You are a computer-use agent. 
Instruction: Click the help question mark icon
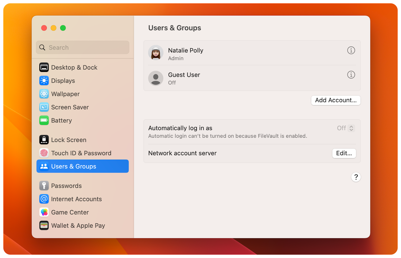(x=356, y=177)
